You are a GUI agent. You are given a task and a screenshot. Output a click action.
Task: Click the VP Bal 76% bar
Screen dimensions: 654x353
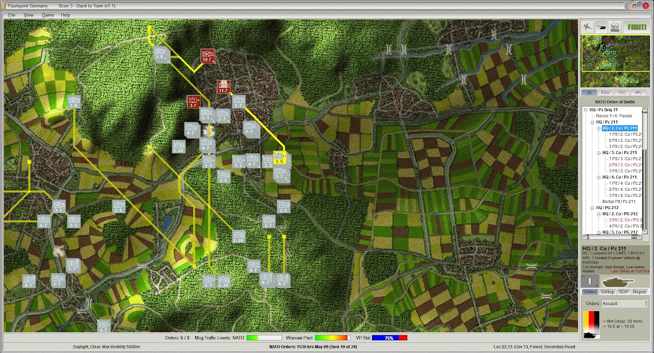tap(390, 338)
